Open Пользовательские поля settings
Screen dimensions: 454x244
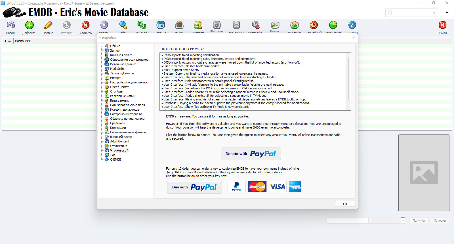[127, 105]
